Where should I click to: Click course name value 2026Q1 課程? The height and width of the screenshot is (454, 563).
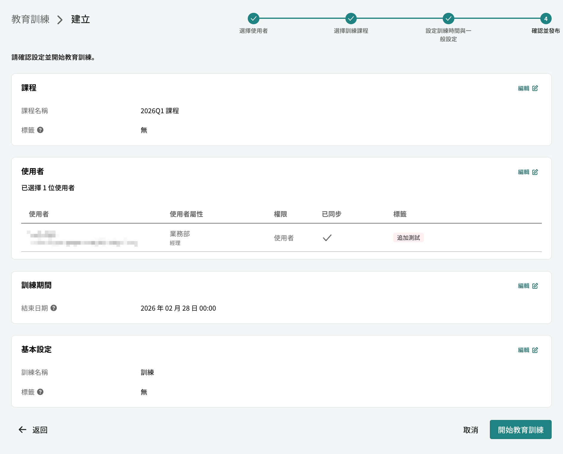pos(160,111)
